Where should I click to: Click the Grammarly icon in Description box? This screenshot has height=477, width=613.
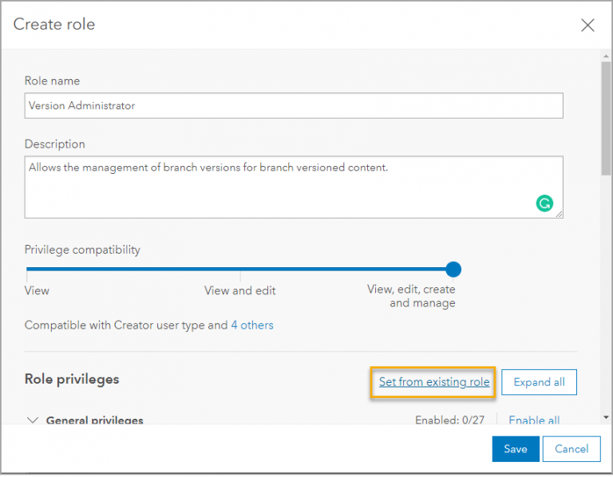coord(544,203)
